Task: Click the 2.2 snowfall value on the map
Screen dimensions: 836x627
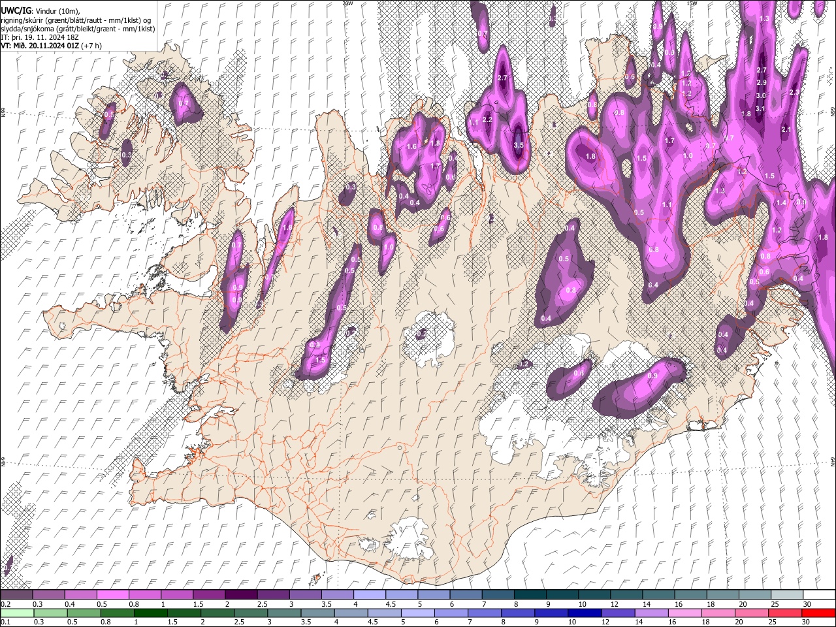Action: 487,120
